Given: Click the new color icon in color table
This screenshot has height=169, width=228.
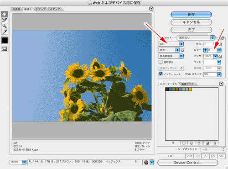Looking at the screenshot, I should [x=207, y=143].
